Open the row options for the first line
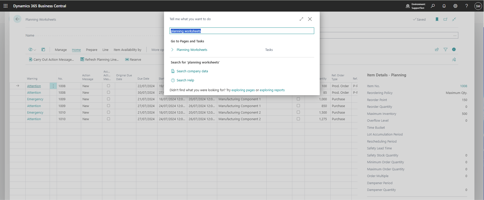 pyautogui.click(x=53, y=86)
